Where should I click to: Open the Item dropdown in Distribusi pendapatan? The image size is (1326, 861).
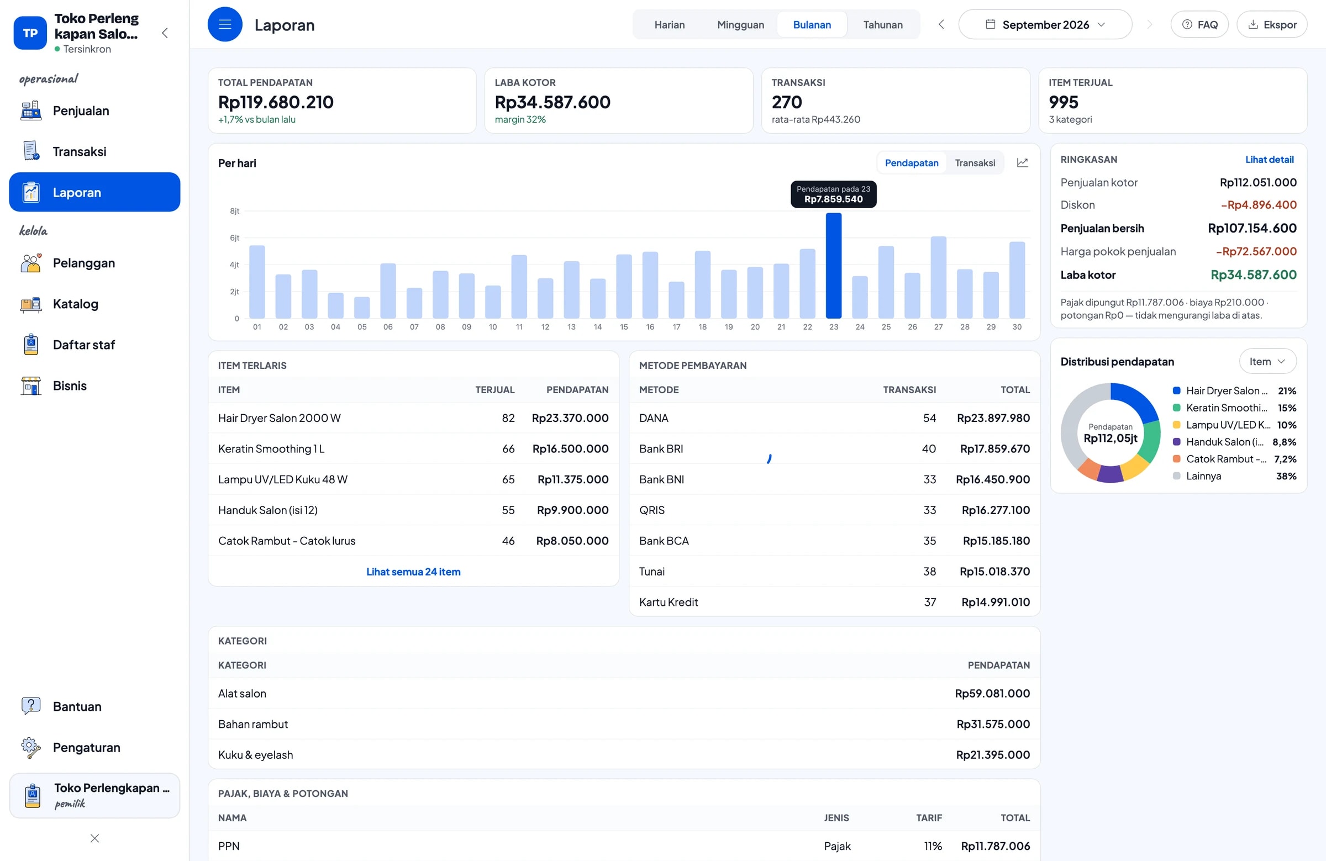point(1267,361)
